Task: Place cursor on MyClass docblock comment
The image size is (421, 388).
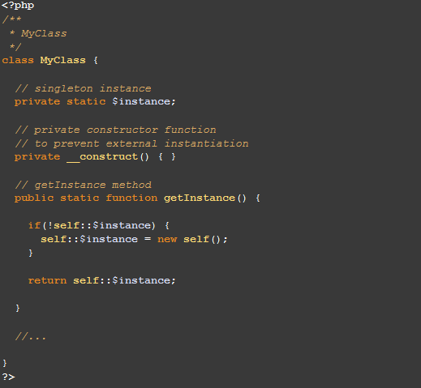Action: 44,33
